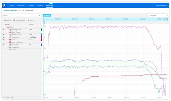
Task: Expand the Running Vusers row
Action: point(8,30)
